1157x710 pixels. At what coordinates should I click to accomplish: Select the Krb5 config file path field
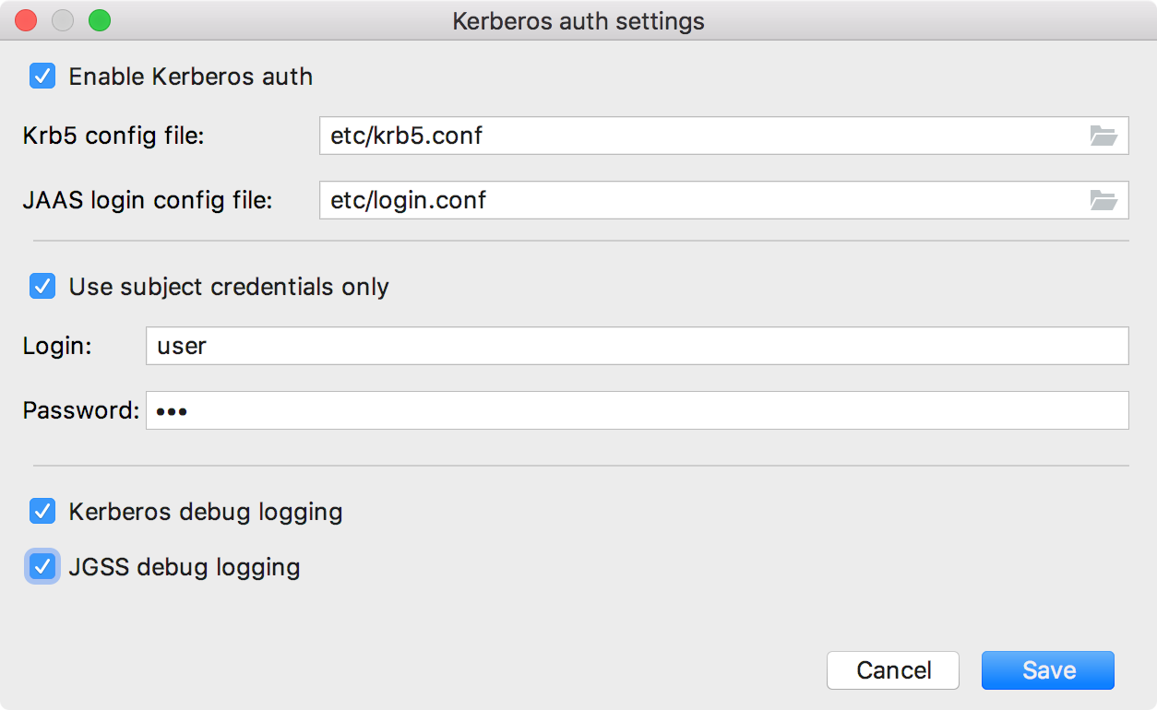(x=646, y=136)
